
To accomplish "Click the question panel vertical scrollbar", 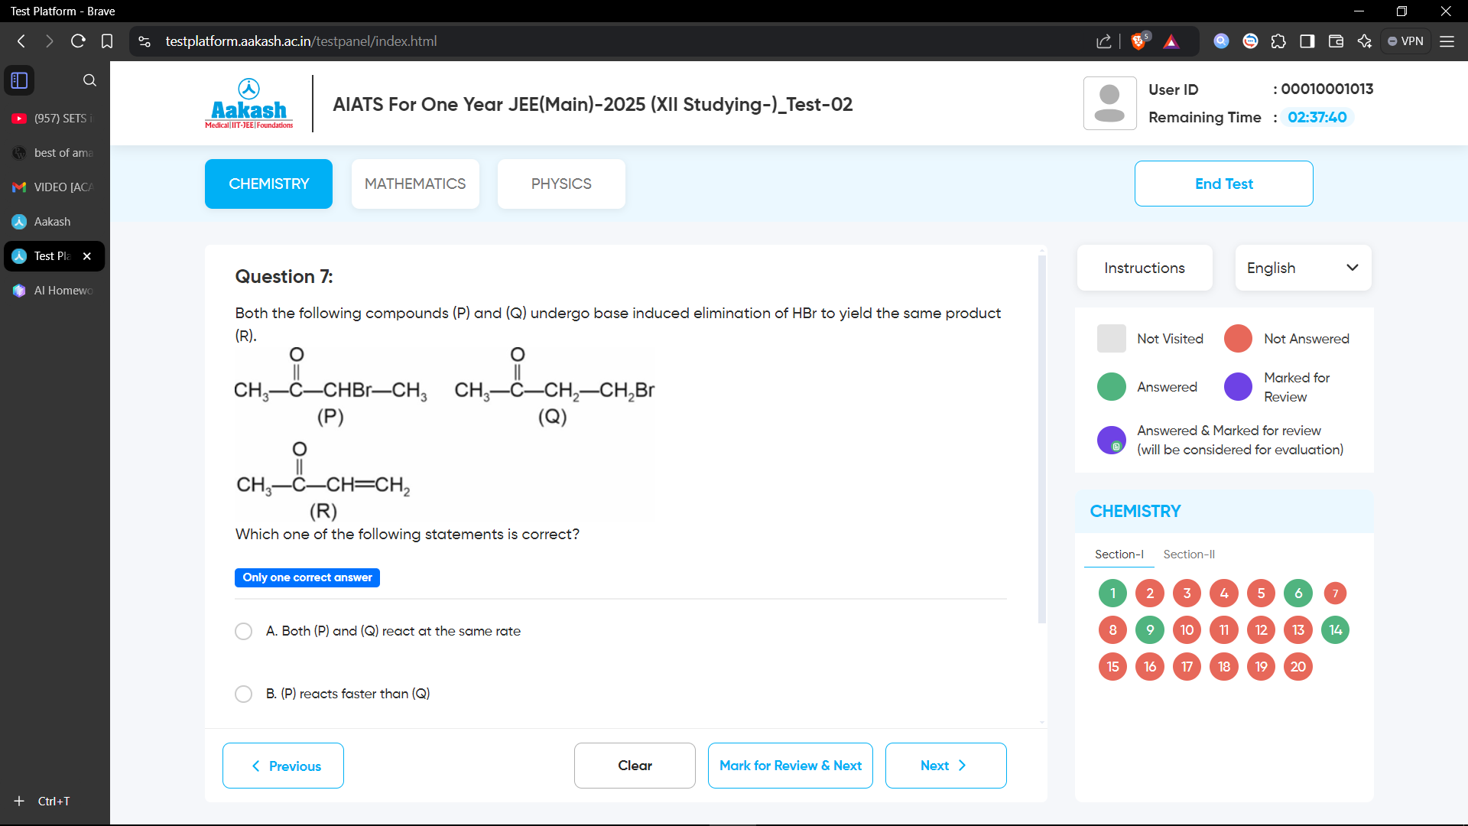I will click(1041, 440).
